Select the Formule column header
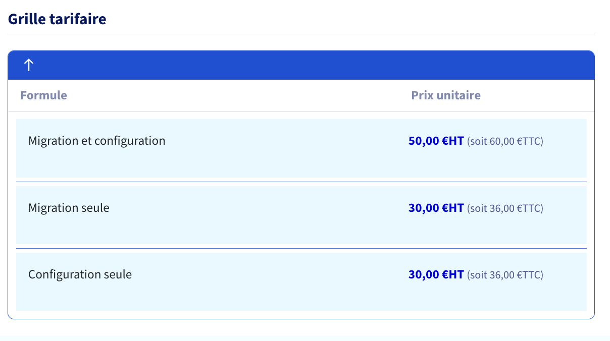 43,95
